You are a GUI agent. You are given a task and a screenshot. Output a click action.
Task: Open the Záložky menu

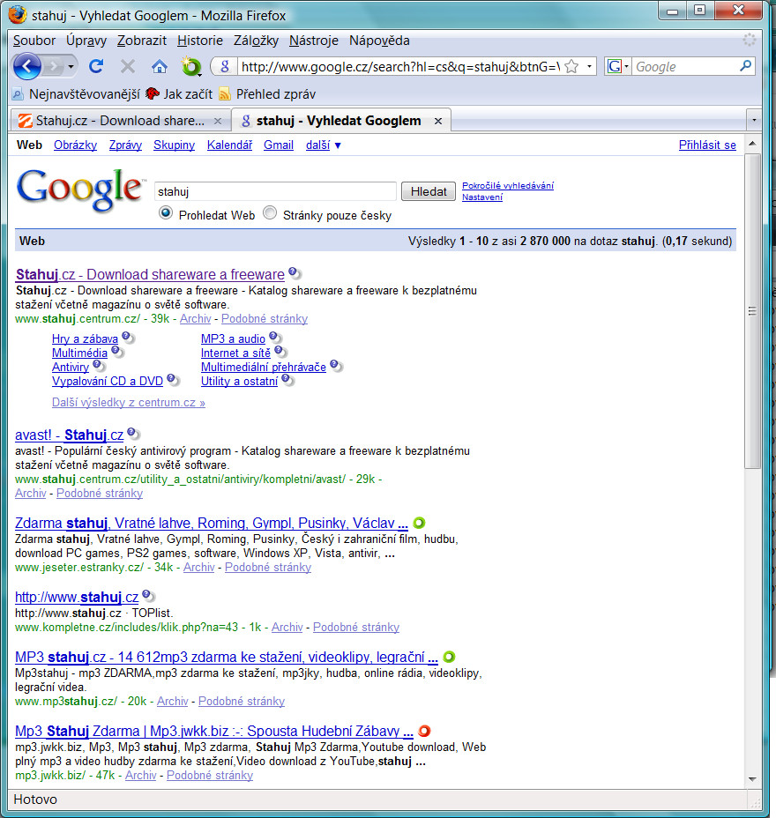(x=256, y=41)
